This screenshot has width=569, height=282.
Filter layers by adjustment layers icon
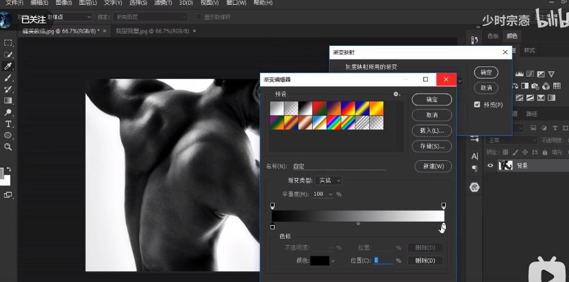(544, 128)
